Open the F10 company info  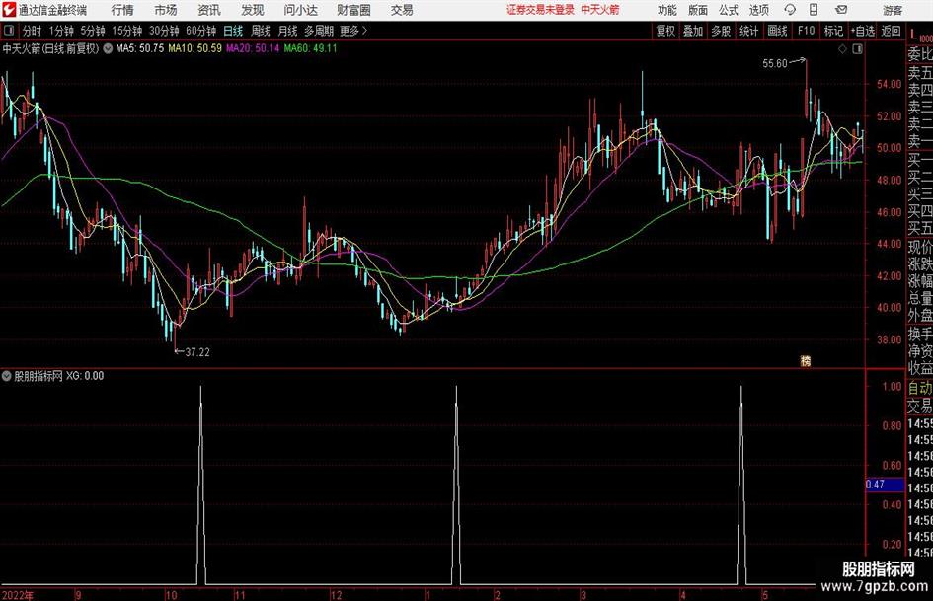click(806, 31)
